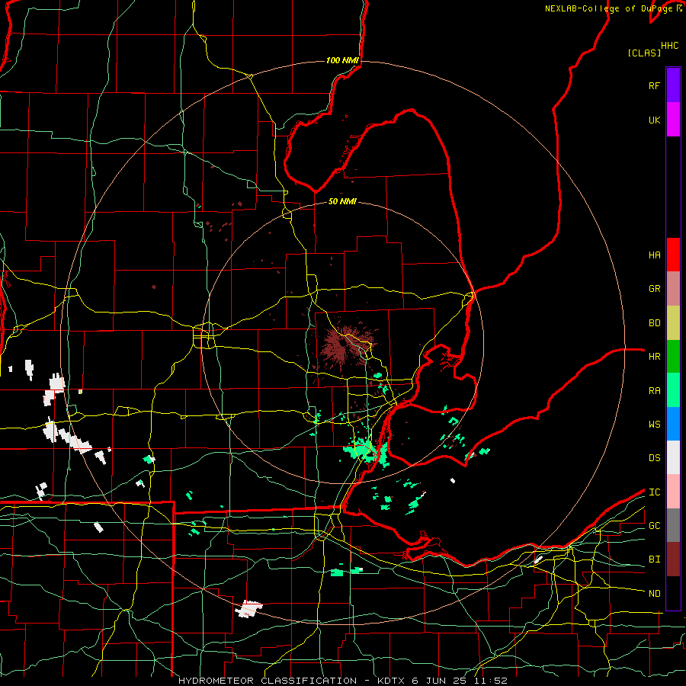Select the GC gray legend swatch
Screen dimensions: 686x686
coord(673,525)
